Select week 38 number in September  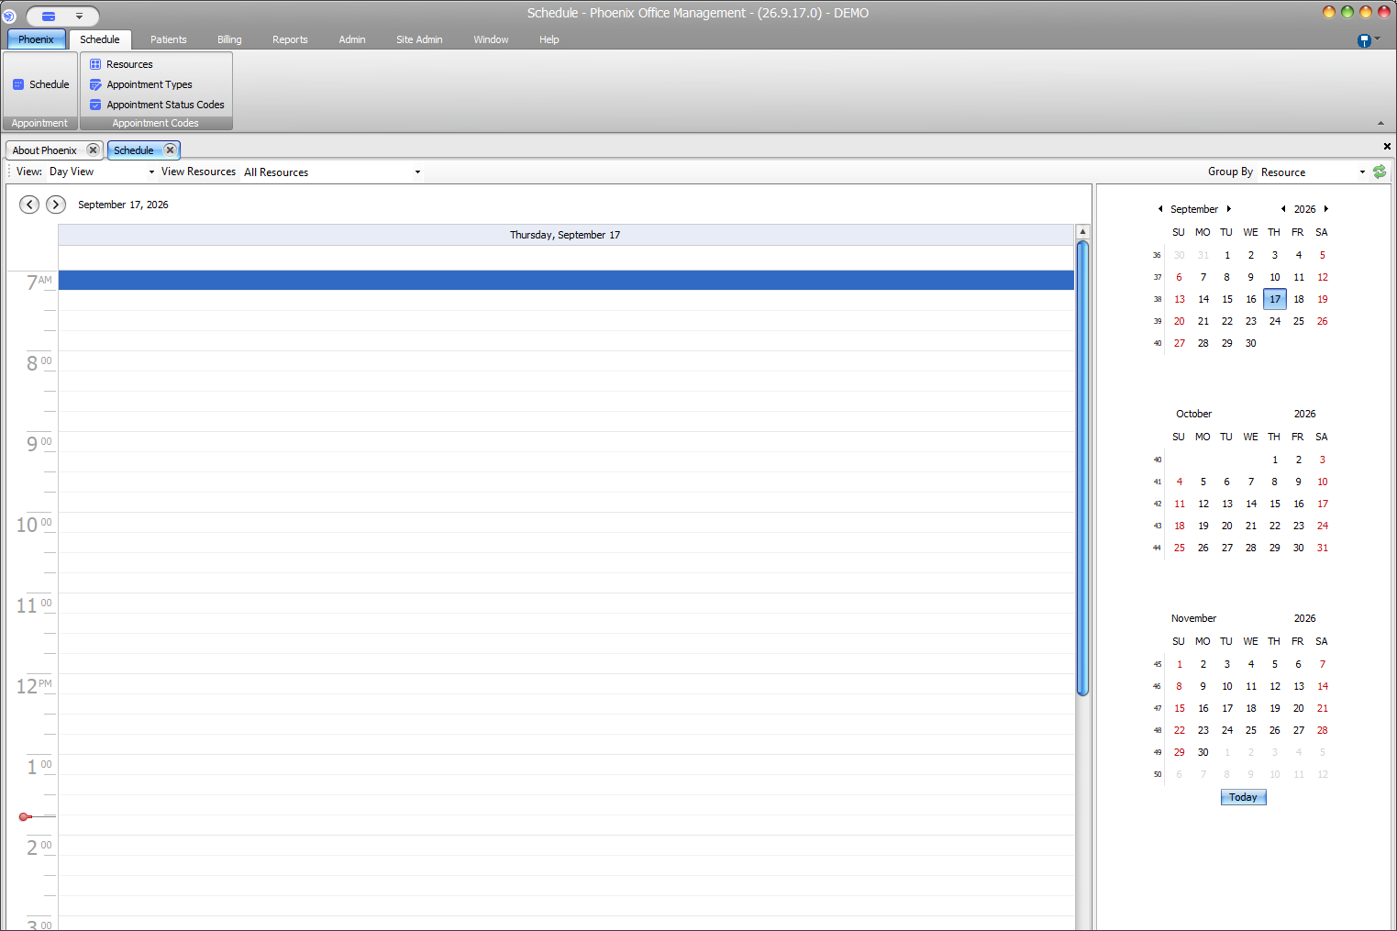[1158, 299]
